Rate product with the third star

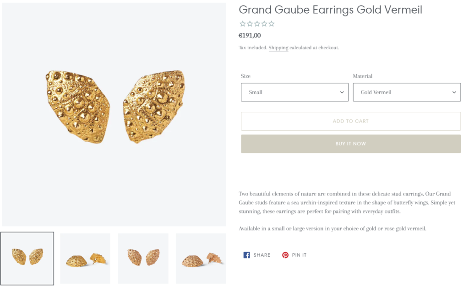(257, 24)
